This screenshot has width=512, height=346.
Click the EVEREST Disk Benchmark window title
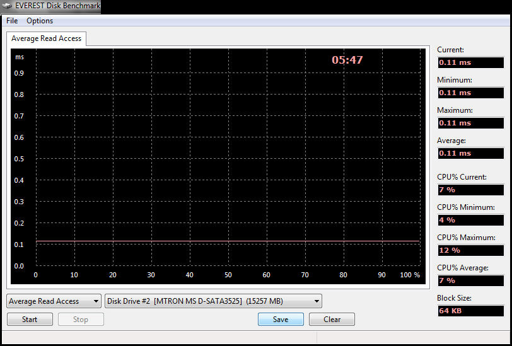58,6
